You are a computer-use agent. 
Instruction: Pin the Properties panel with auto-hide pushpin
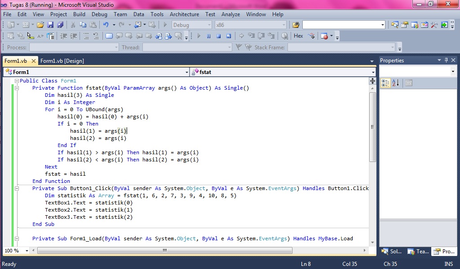[x=446, y=60]
